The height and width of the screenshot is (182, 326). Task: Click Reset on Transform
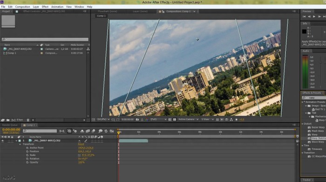81,144
